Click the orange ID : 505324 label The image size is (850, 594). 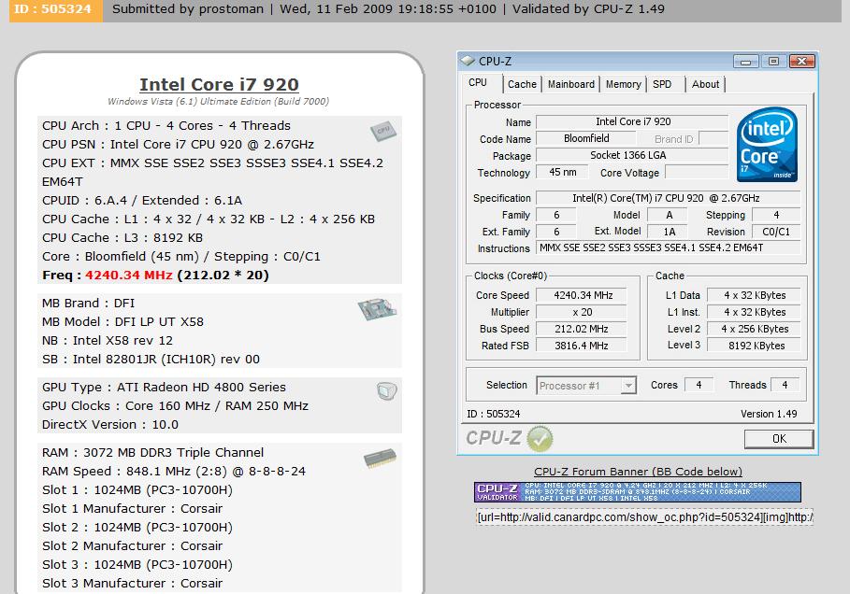pyautogui.click(x=56, y=9)
